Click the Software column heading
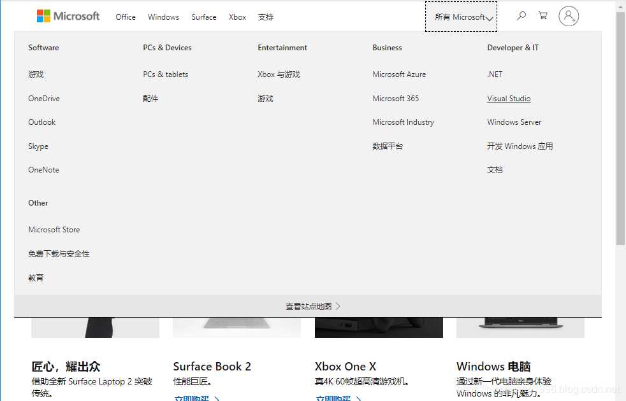This screenshot has width=626, height=401. (43, 48)
